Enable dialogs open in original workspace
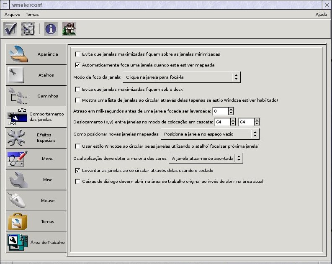Viewport: 332px width, 264px height. coord(78,182)
